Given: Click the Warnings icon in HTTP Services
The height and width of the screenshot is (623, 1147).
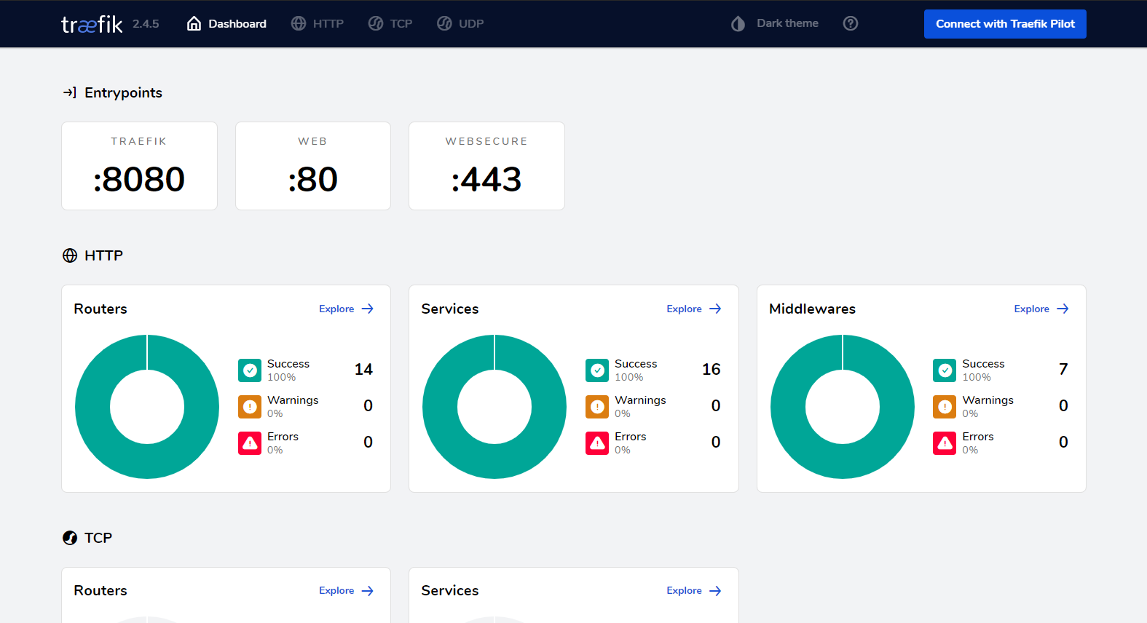Looking at the screenshot, I should [x=597, y=407].
